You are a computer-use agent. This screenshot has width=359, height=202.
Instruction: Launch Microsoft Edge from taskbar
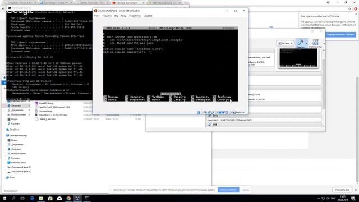tap(32, 198)
